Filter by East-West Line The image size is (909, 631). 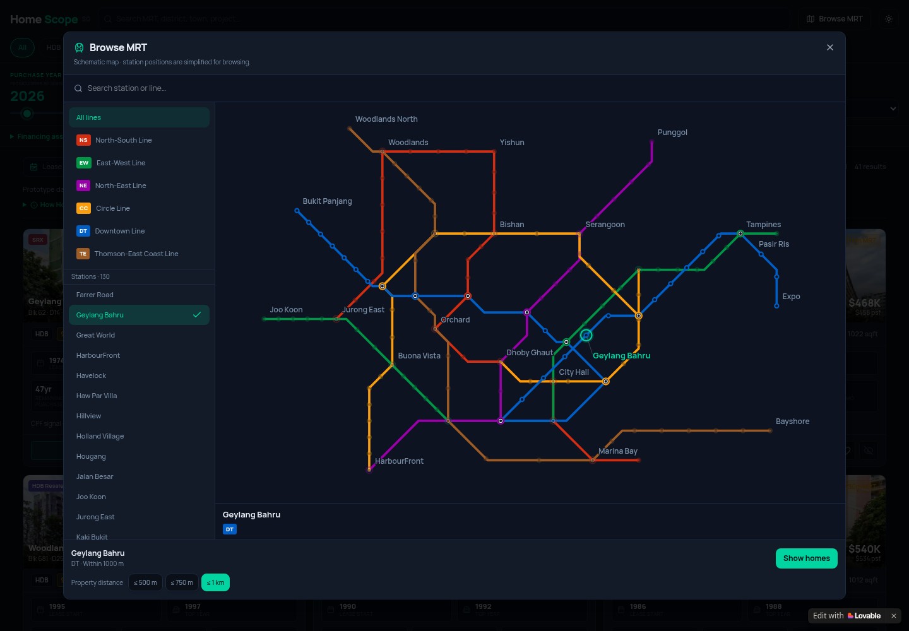click(139, 163)
